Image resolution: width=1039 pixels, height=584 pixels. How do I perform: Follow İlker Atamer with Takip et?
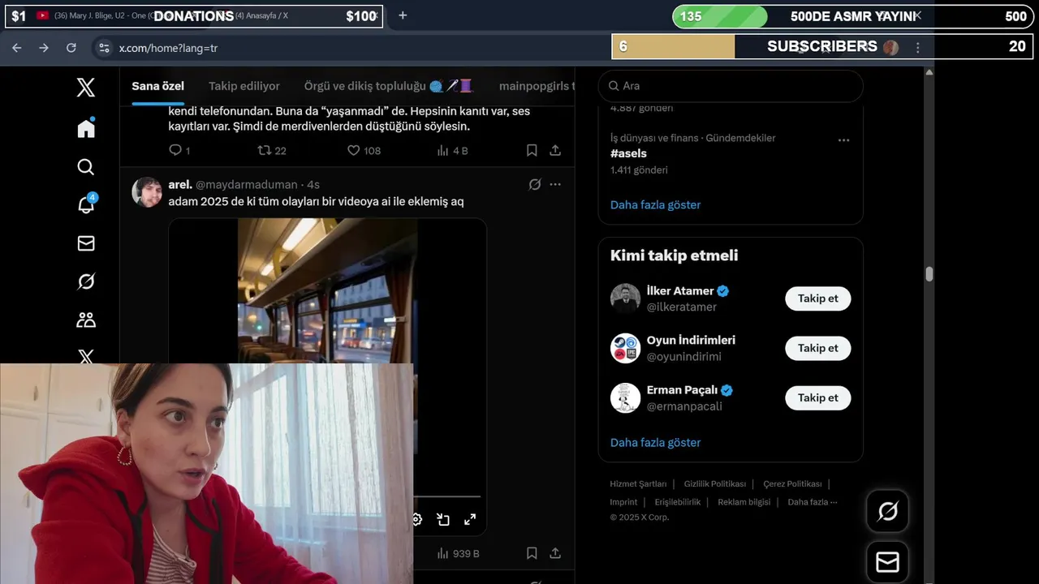click(x=817, y=298)
